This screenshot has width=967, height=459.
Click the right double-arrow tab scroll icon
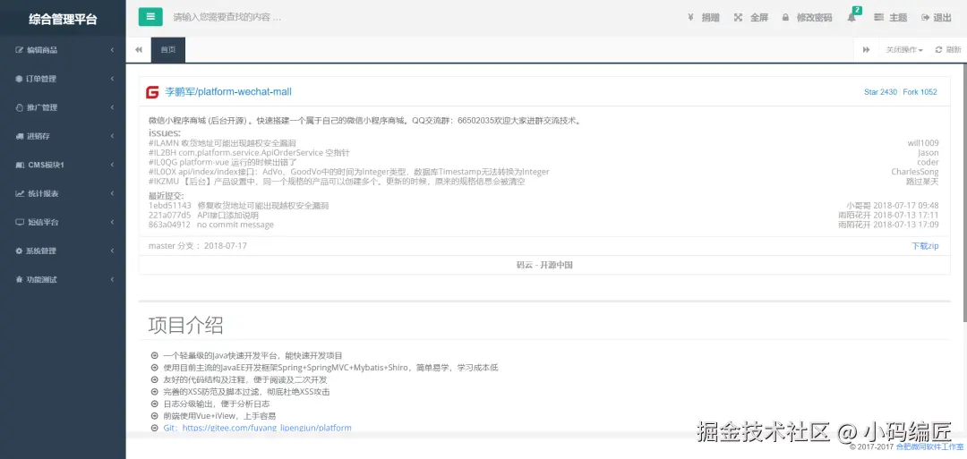867,50
